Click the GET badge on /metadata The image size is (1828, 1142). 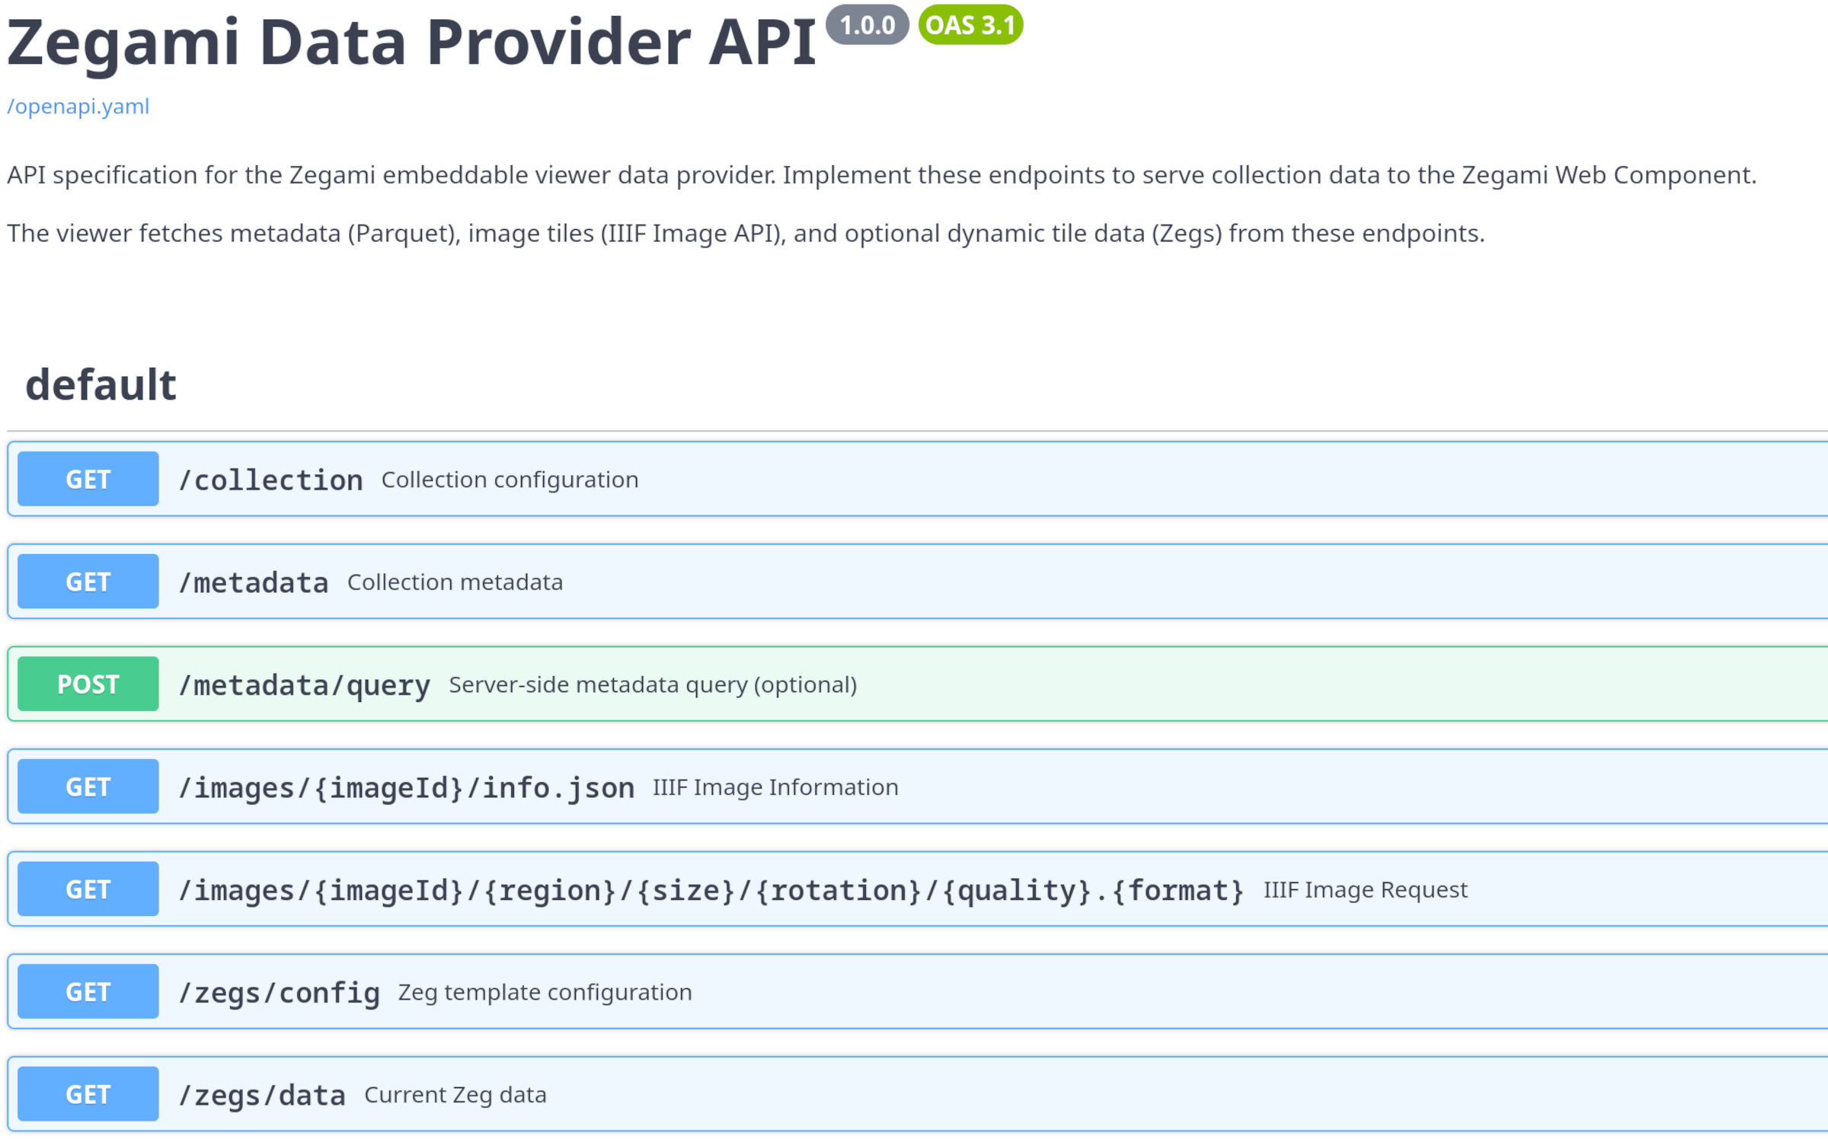click(x=86, y=581)
